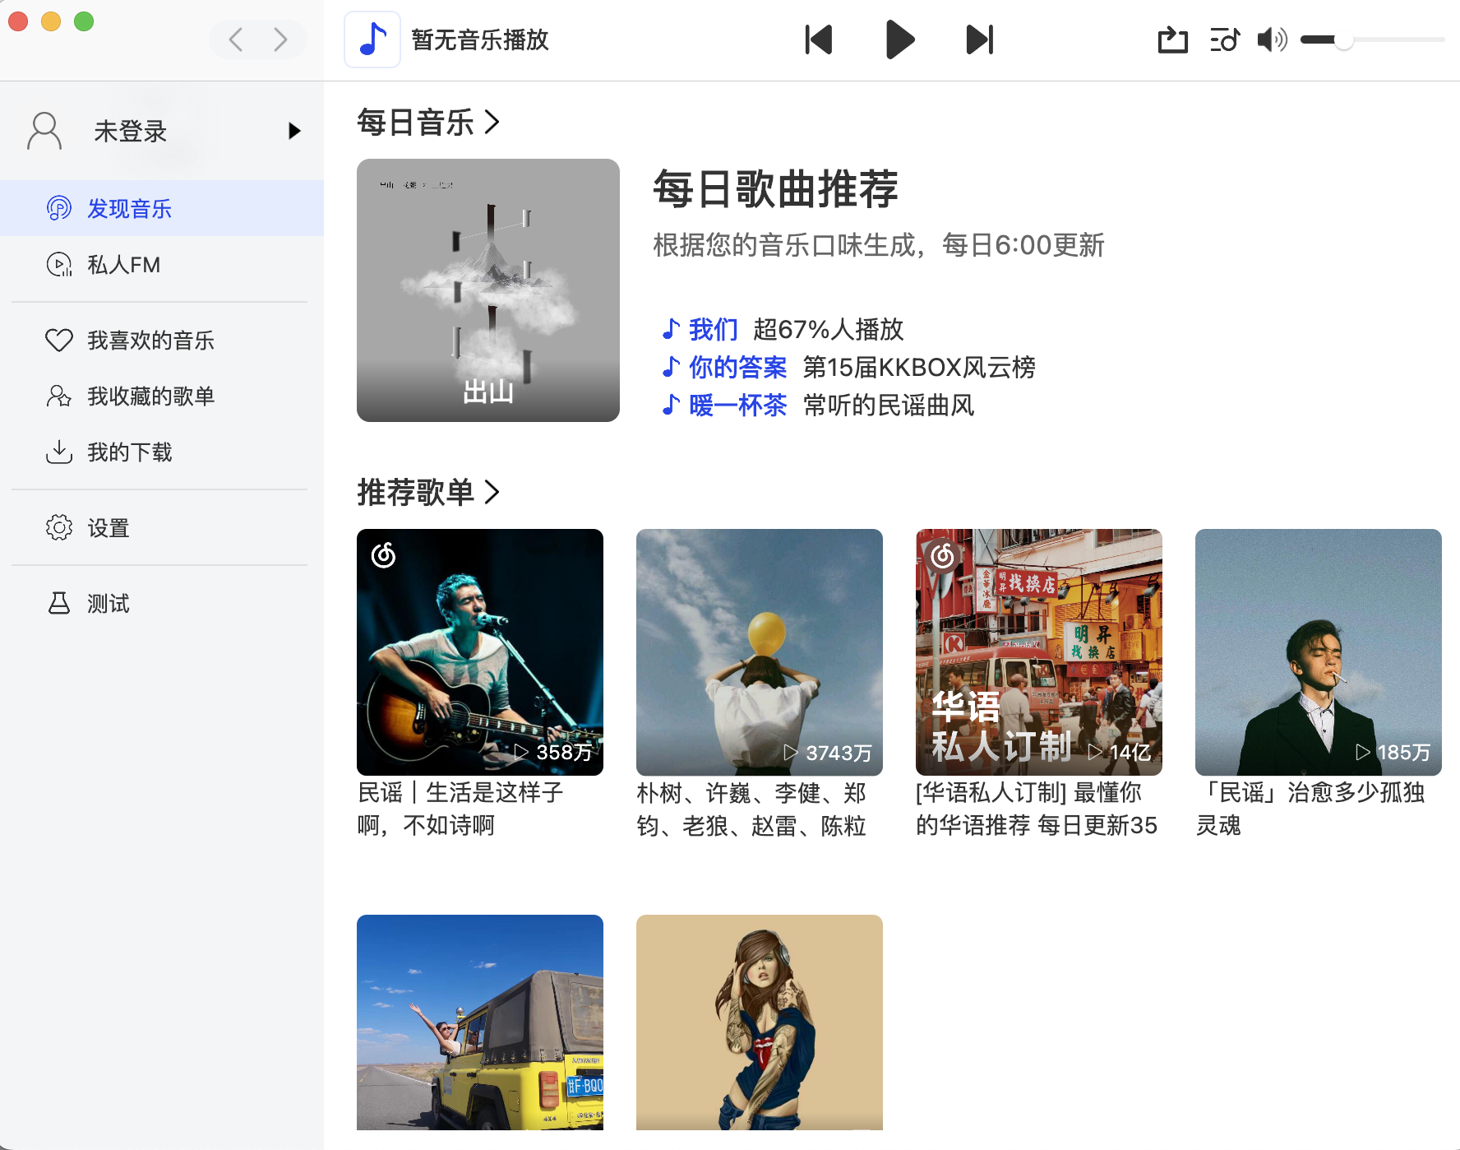Click the download tray icon
1460x1150 pixels.
pyautogui.click(x=59, y=452)
